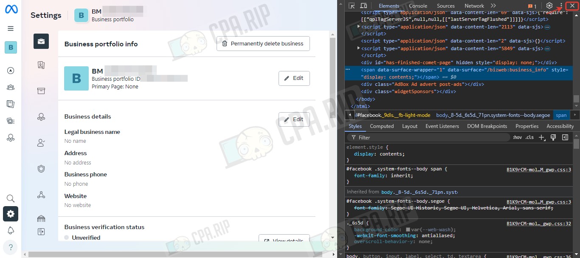Toggle the :hov element state panel
Image resolution: width=580 pixels, height=258 pixels.
(x=517, y=137)
